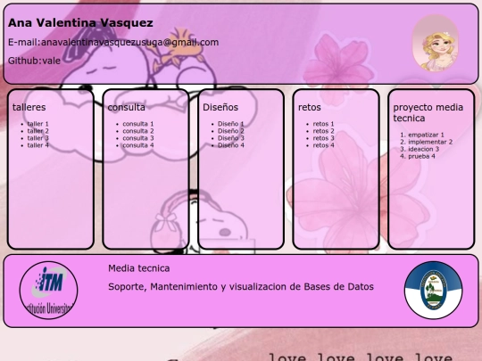
Task: Select numbered item empatizar 1
Action: [x=426, y=135]
